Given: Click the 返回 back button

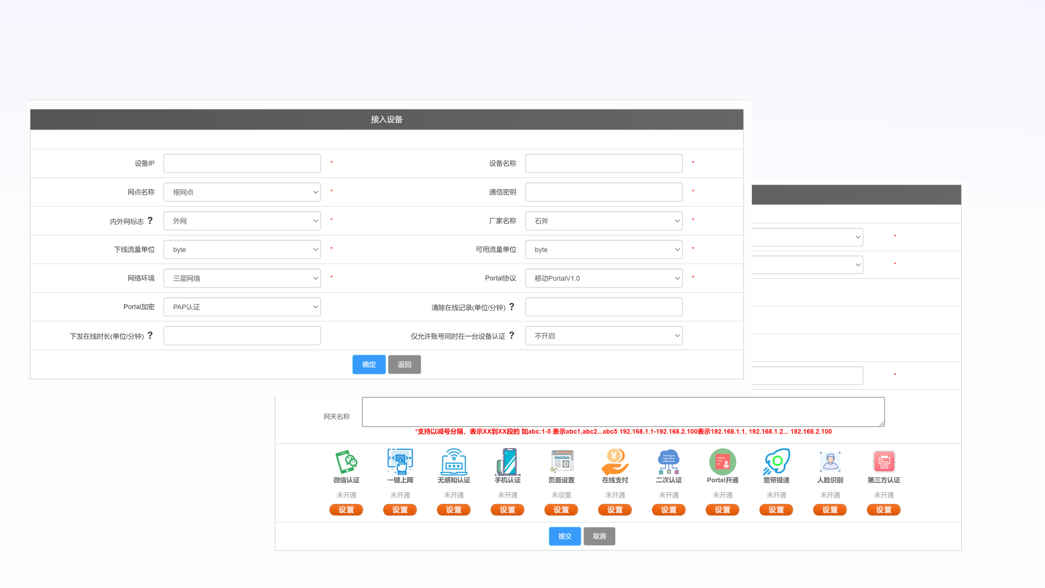Looking at the screenshot, I should pos(404,364).
